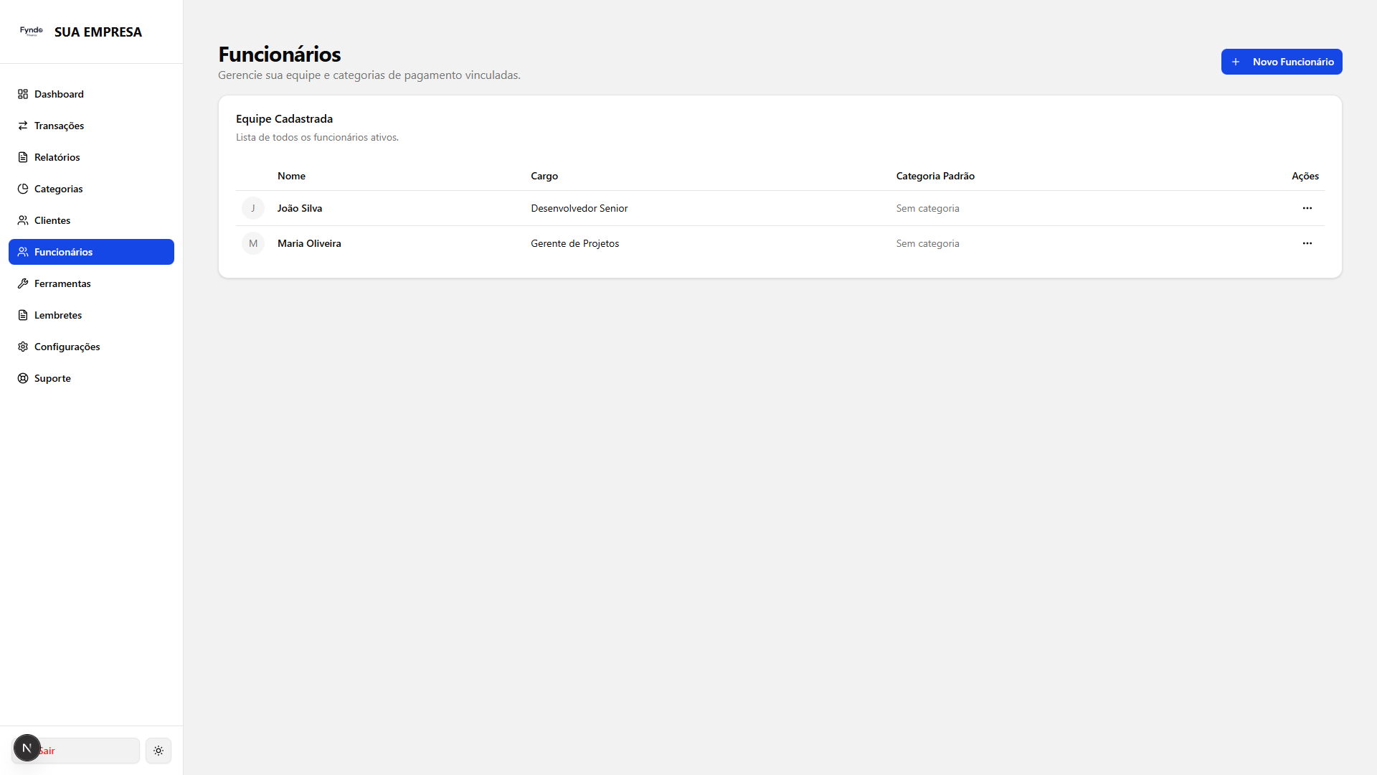1377x775 pixels.
Task: Open the Clientes page
Action: 52,220
